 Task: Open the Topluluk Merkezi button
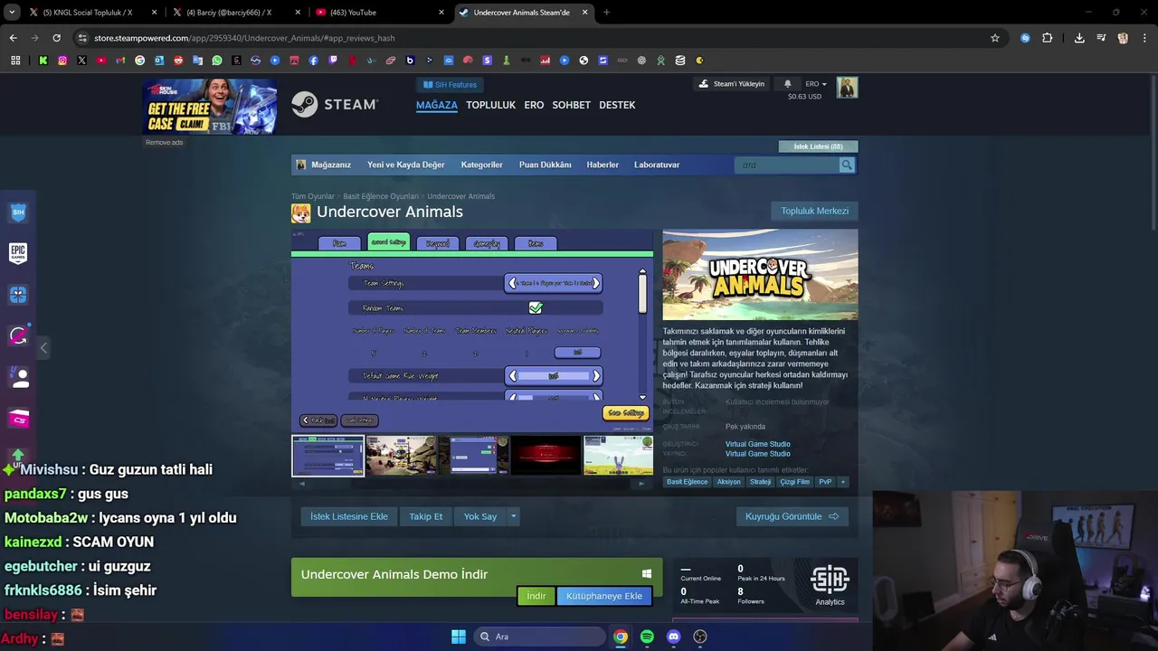pyautogui.click(x=814, y=211)
